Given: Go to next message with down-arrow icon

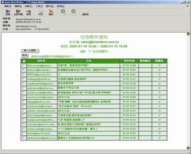Looking at the screenshot, I should (x=73, y=12).
